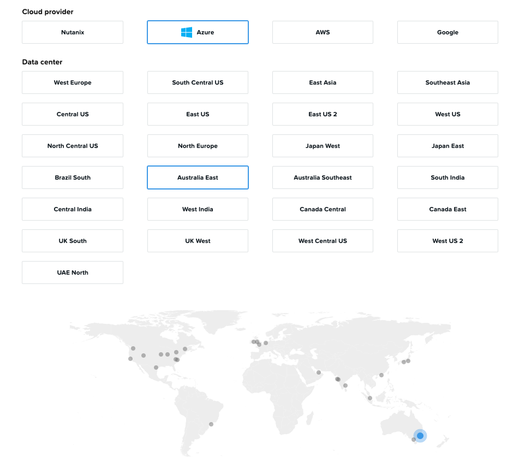The width and height of the screenshot is (519, 468).
Task: Pick Central India data center
Action: pyautogui.click(x=73, y=209)
